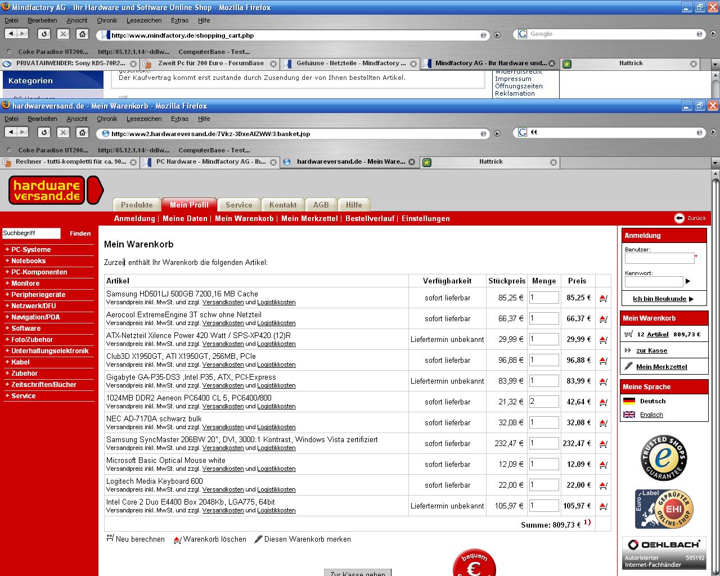Remove Logitech Media Keyboard 600 via cart icon
720x576 pixels.
603,485
